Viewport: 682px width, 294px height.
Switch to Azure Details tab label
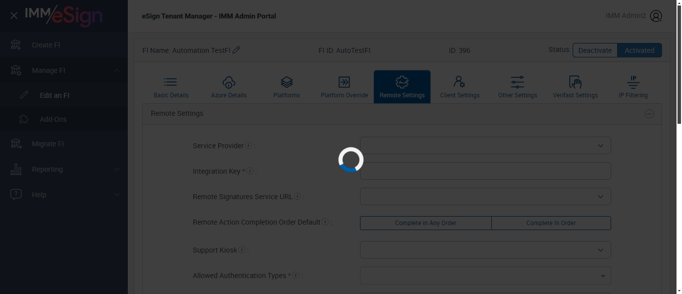click(x=229, y=95)
